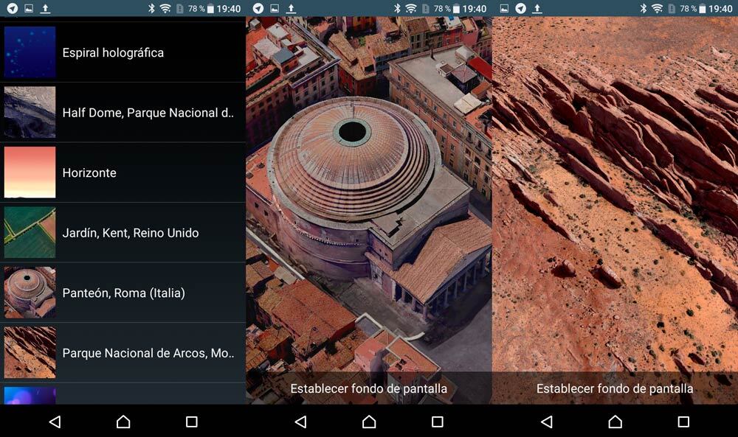Viewport: 738px width, 437px height.
Task: Choose the 'Horizonte' list entry text
Action: tap(89, 173)
